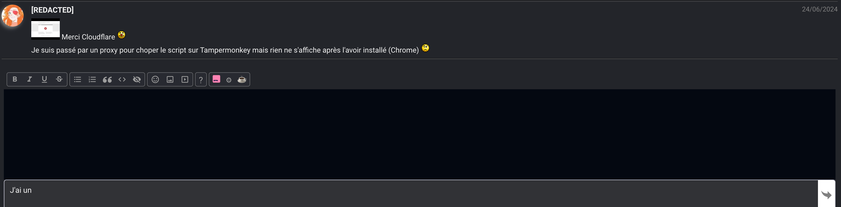Viewport: 841px width, 207px height.
Task: Toggle strikethrough text style
Action: tap(59, 79)
